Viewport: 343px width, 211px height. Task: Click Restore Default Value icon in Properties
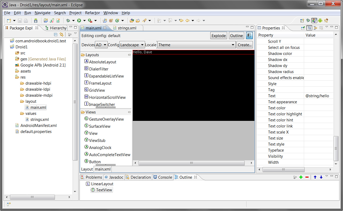pyautogui.click(x=321, y=28)
